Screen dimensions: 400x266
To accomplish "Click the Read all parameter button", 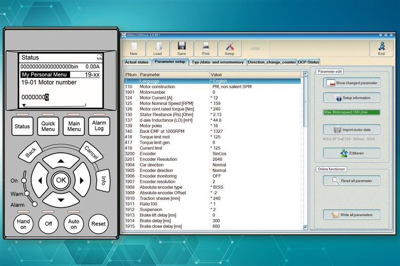I will 352,181.
